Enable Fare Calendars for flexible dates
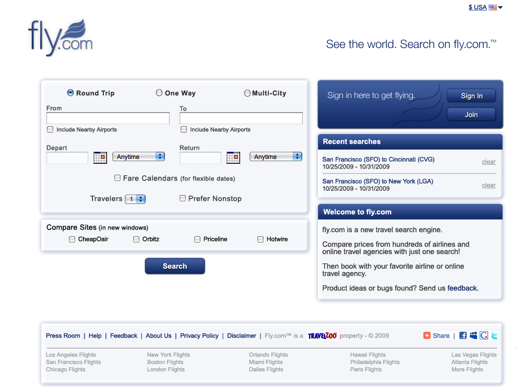The width and height of the screenshot is (522, 387). coord(117,178)
